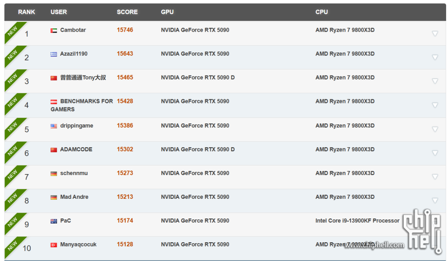
Task: Click the NEW ribbon on rank 1
Action: 13,31
